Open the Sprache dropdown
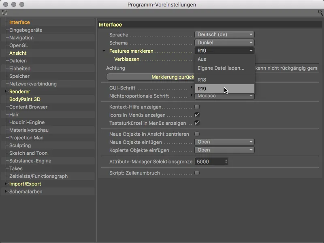 click(x=224, y=34)
